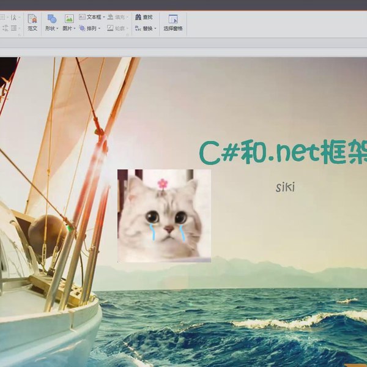Click the C#和.net框架 slide title
The width and height of the screenshot is (367, 367).
point(283,152)
